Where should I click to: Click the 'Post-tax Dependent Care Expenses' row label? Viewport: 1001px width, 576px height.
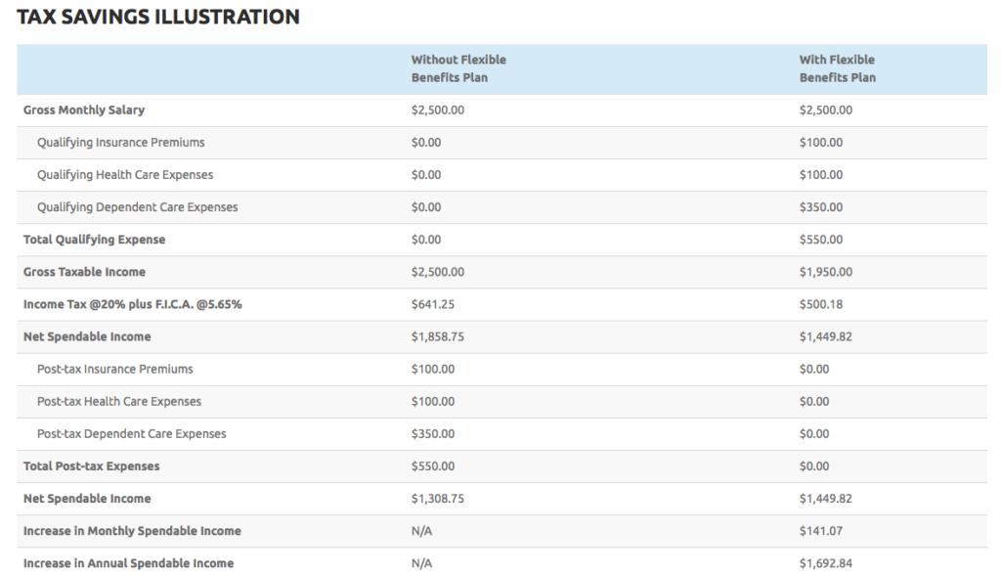(132, 434)
